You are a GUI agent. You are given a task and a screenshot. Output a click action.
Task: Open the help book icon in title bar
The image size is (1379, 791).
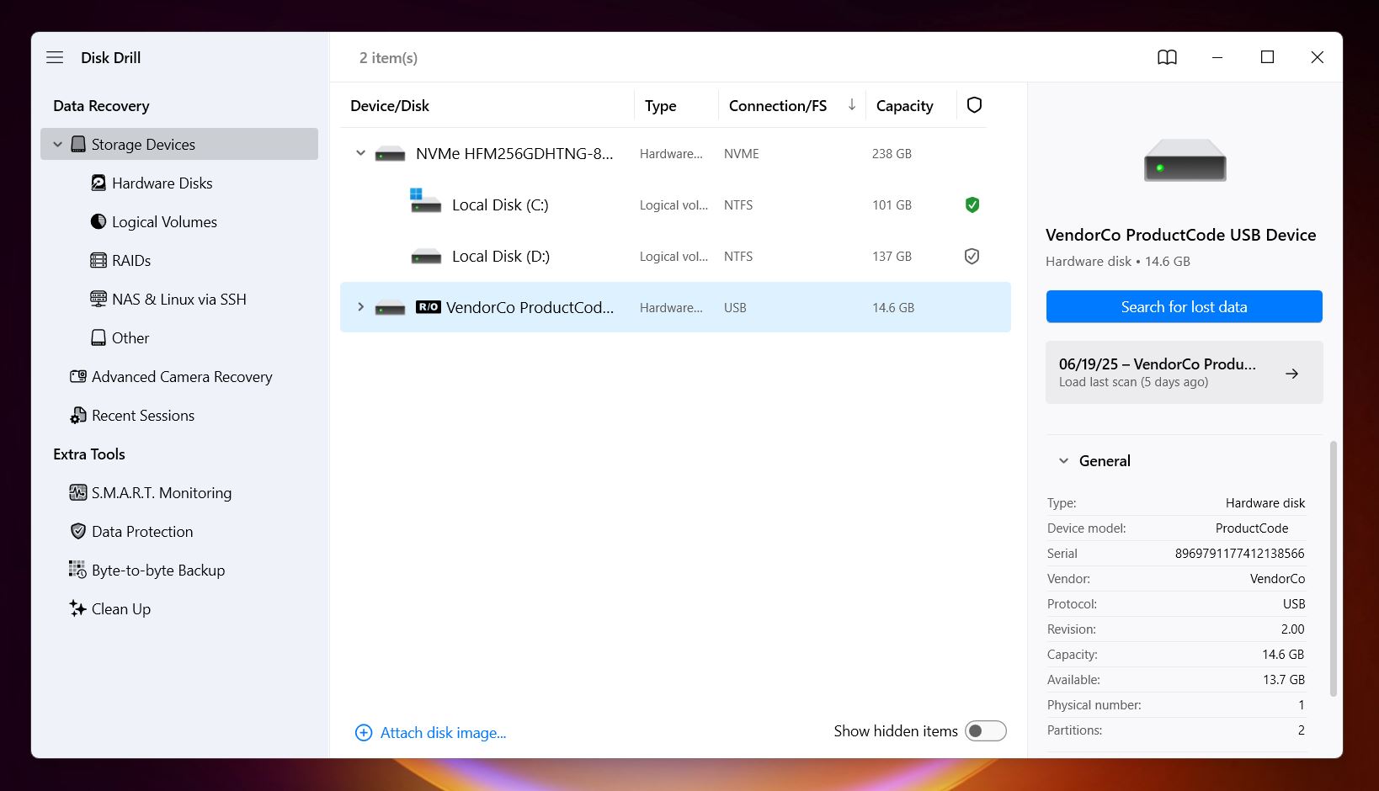pos(1167,57)
